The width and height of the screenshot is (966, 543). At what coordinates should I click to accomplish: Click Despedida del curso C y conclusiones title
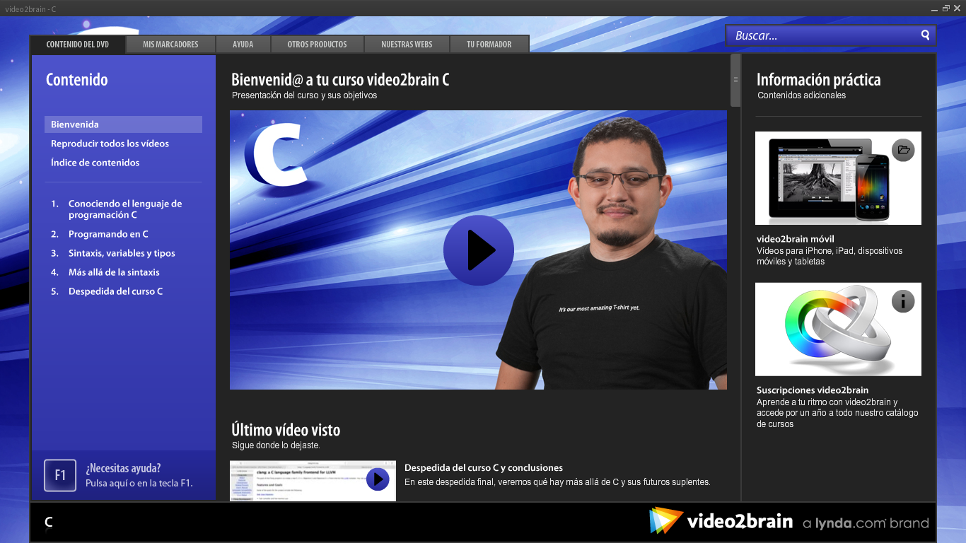(x=484, y=468)
